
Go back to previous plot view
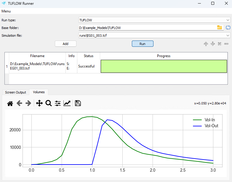pyautogui.click(x=19, y=103)
